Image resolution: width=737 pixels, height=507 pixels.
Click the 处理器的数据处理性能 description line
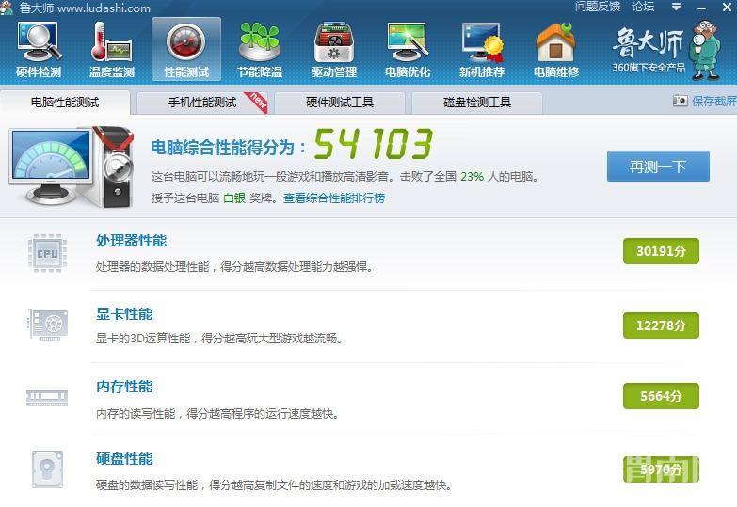point(234,267)
